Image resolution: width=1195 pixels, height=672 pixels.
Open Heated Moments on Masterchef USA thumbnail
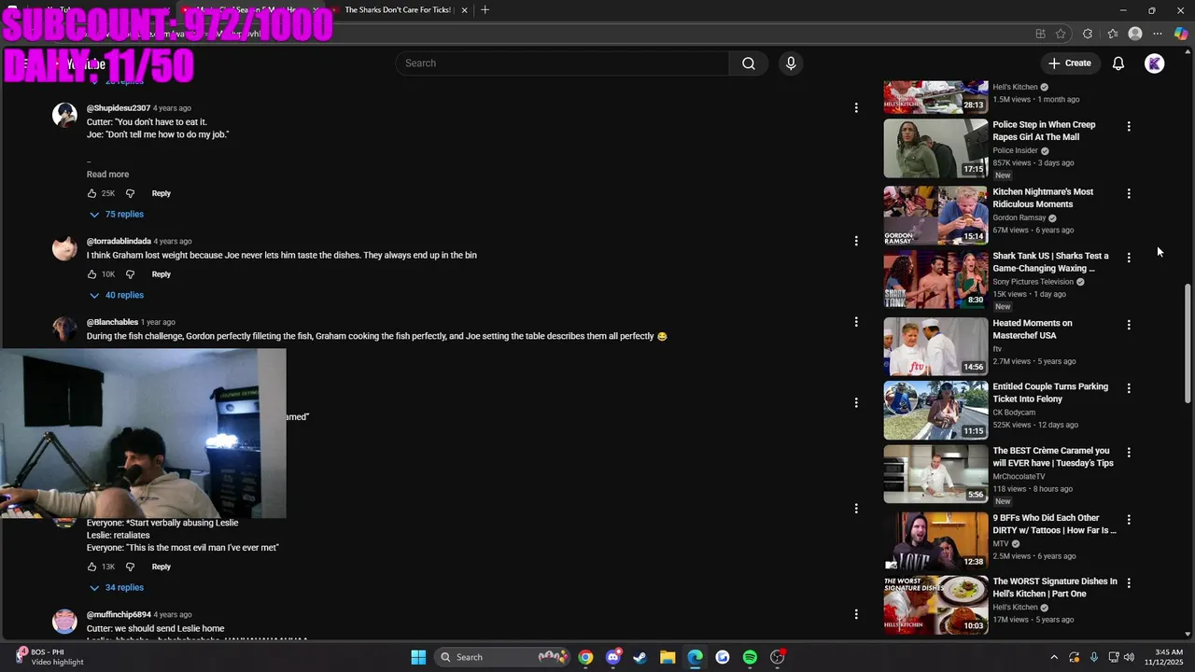pos(935,346)
